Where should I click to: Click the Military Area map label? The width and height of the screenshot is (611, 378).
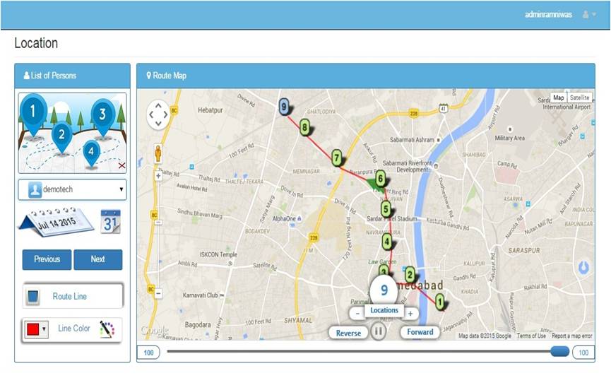click(509, 138)
